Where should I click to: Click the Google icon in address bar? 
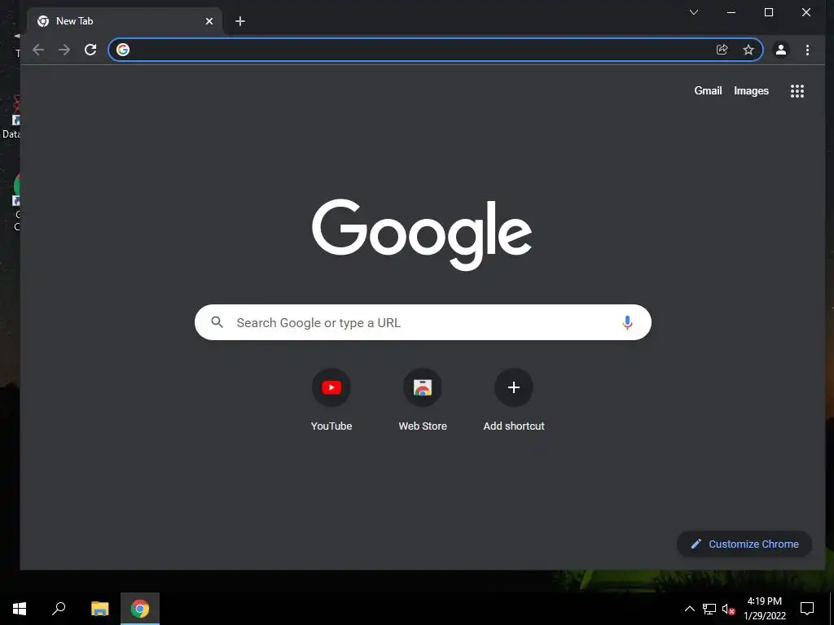123,50
